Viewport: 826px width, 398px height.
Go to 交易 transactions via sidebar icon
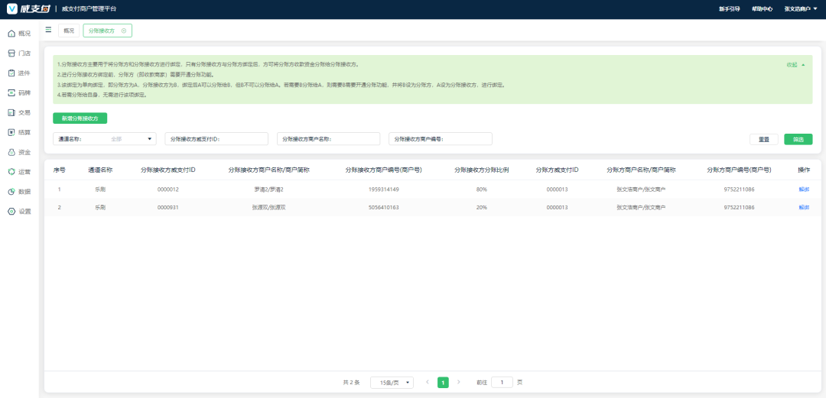click(x=11, y=112)
